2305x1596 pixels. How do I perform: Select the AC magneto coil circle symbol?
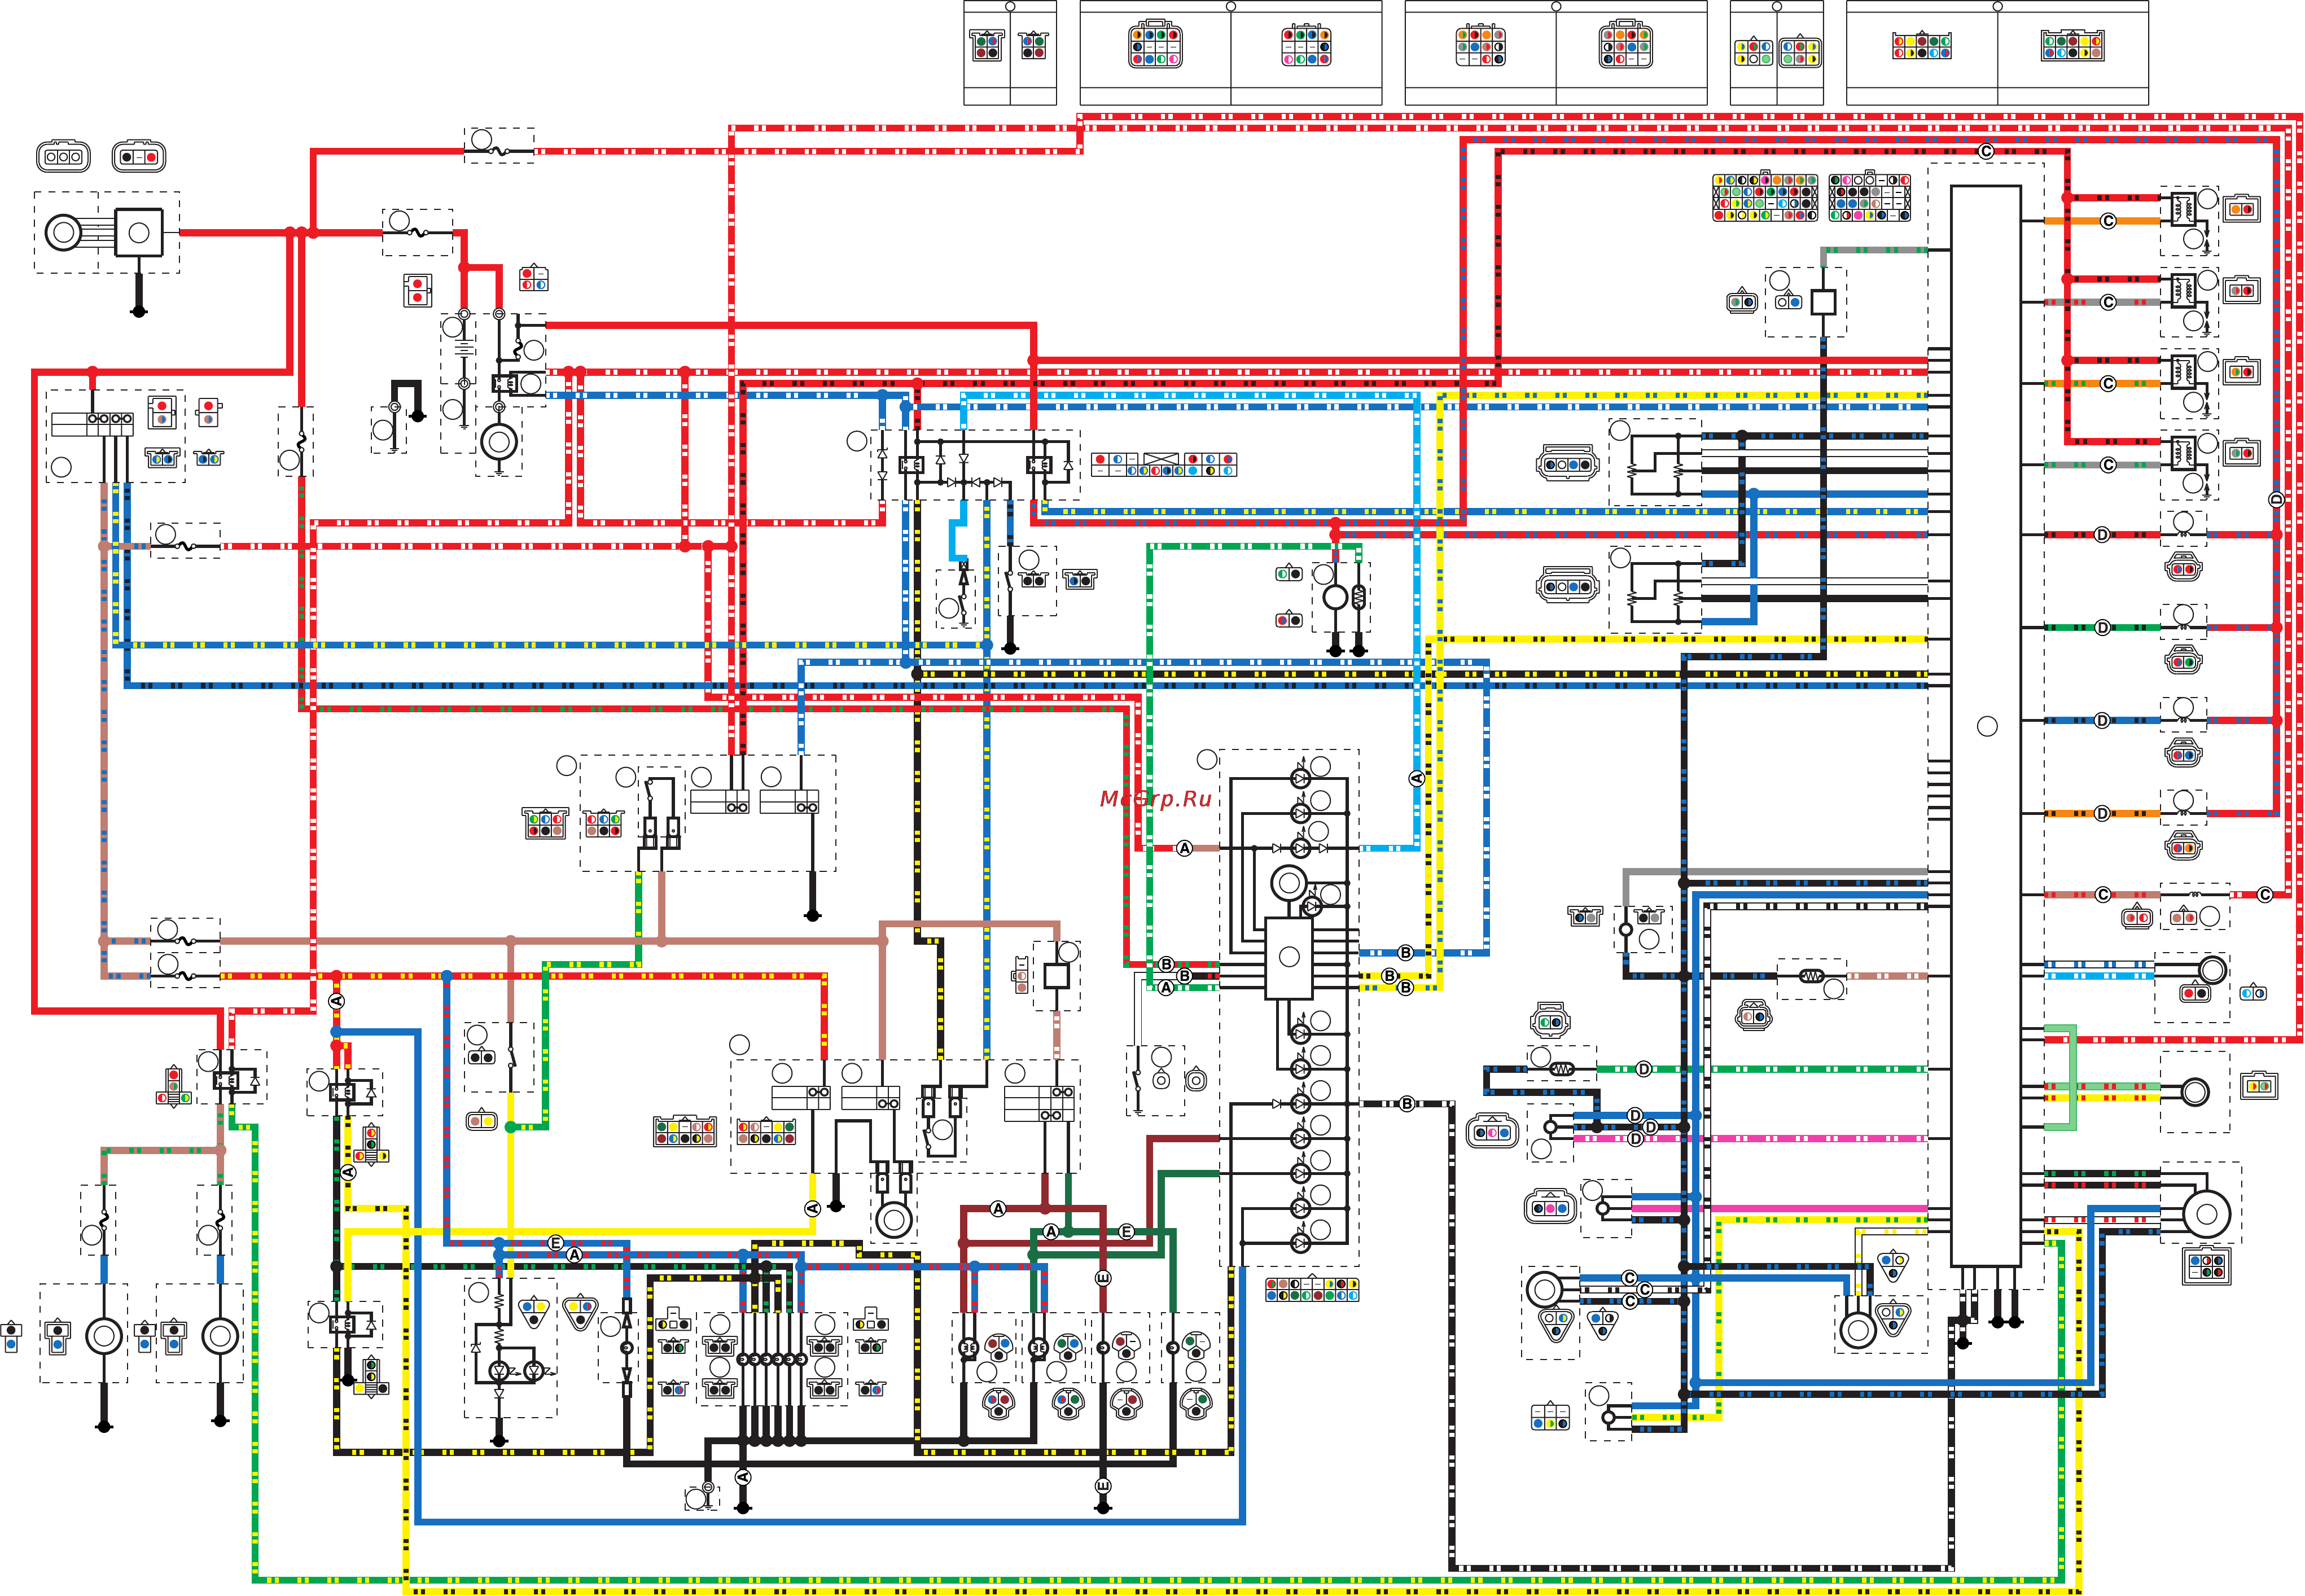pyautogui.click(x=63, y=232)
